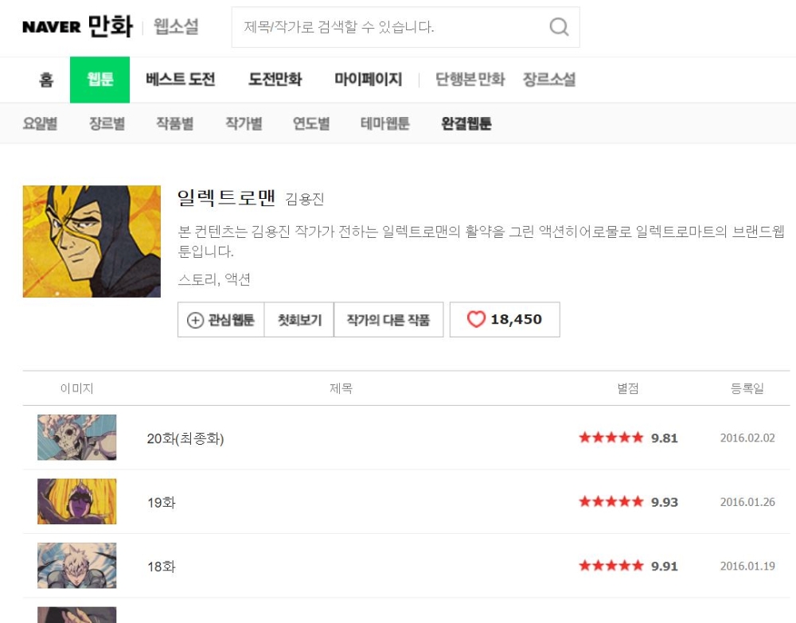Open 단행본 만화 link
Screen dimensions: 796x623
click(x=470, y=80)
